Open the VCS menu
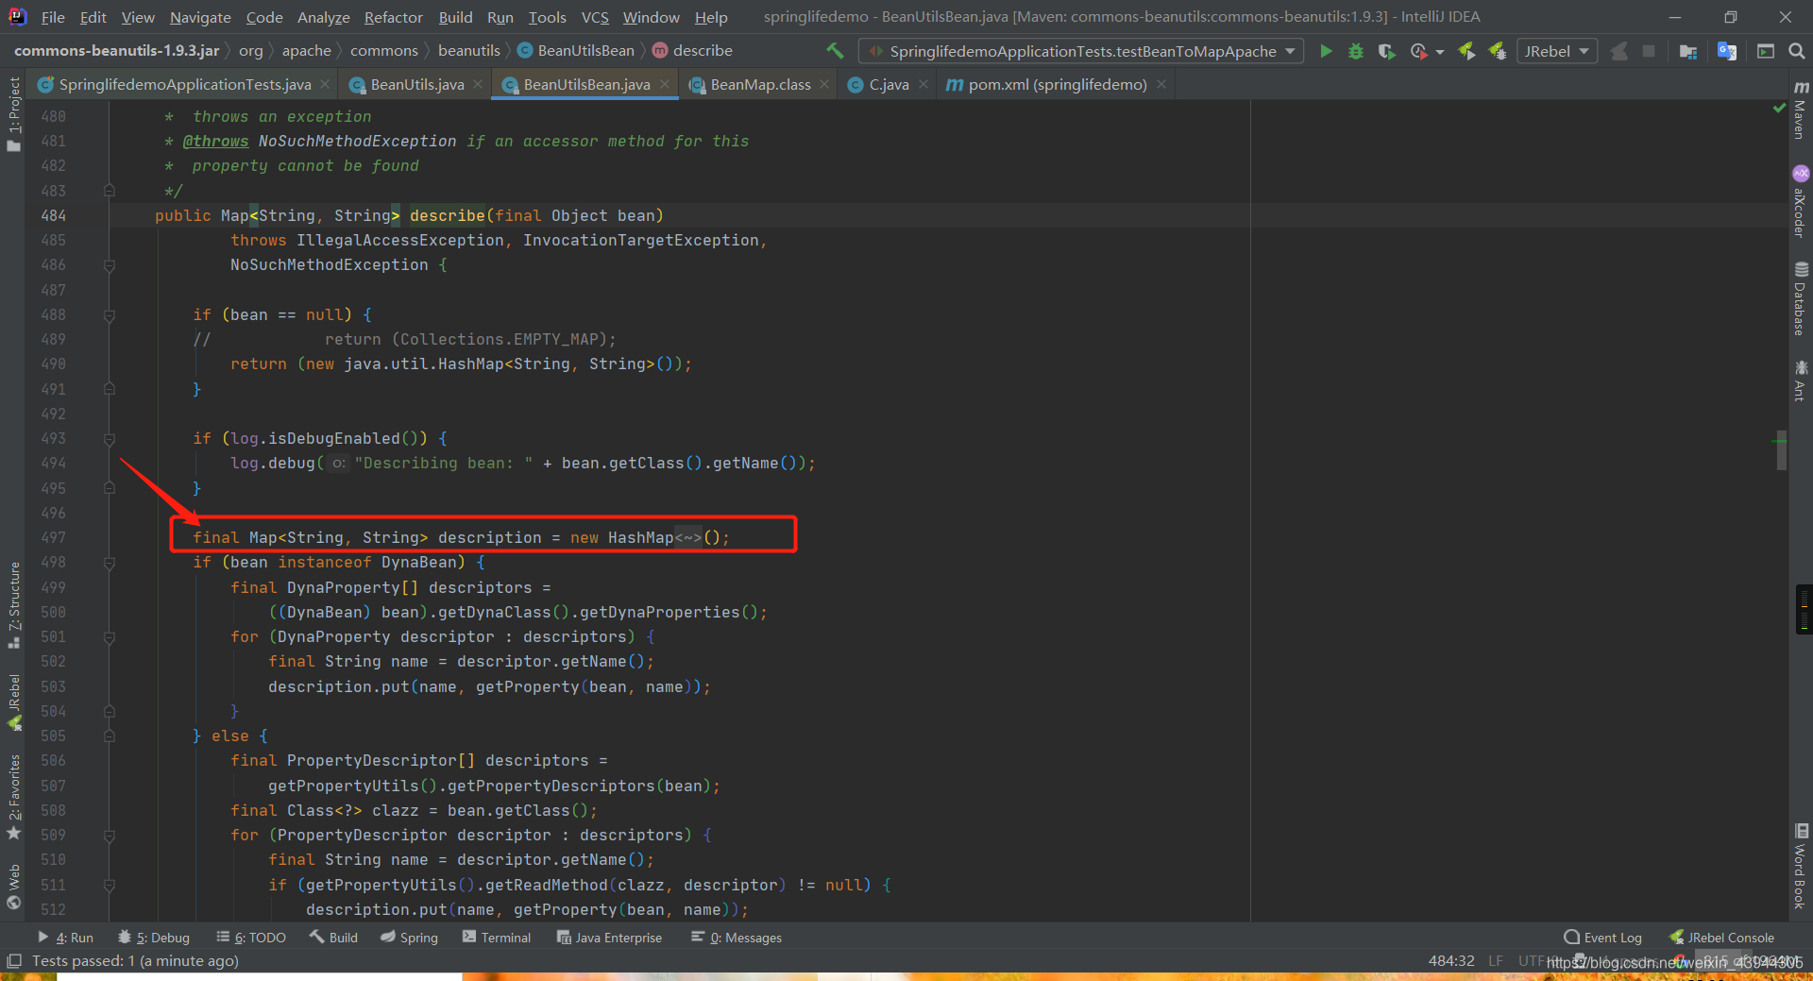This screenshot has height=981, width=1813. point(595,17)
